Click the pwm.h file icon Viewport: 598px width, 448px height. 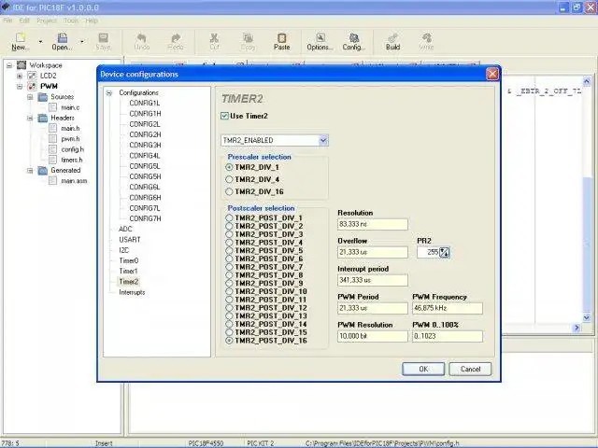[x=53, y=139]
